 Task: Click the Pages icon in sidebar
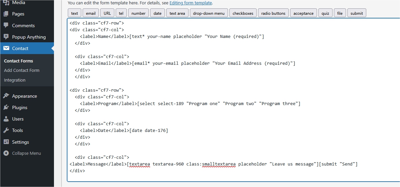pyautogui.click(x=6, y=14)
